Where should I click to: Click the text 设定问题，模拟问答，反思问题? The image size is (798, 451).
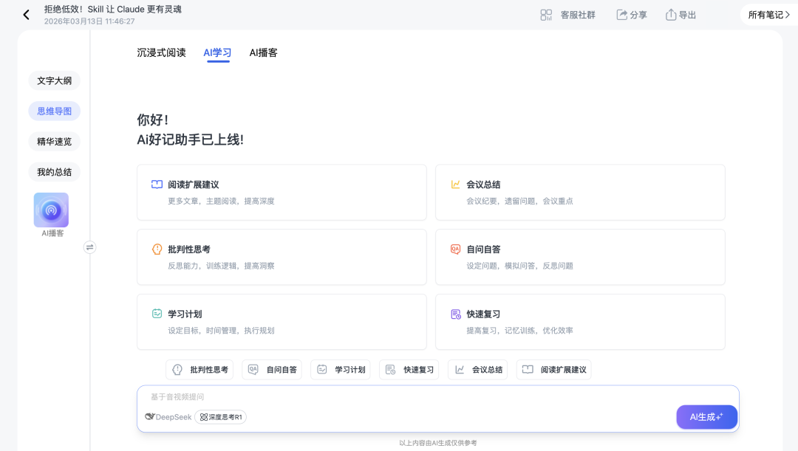[519, 266]
